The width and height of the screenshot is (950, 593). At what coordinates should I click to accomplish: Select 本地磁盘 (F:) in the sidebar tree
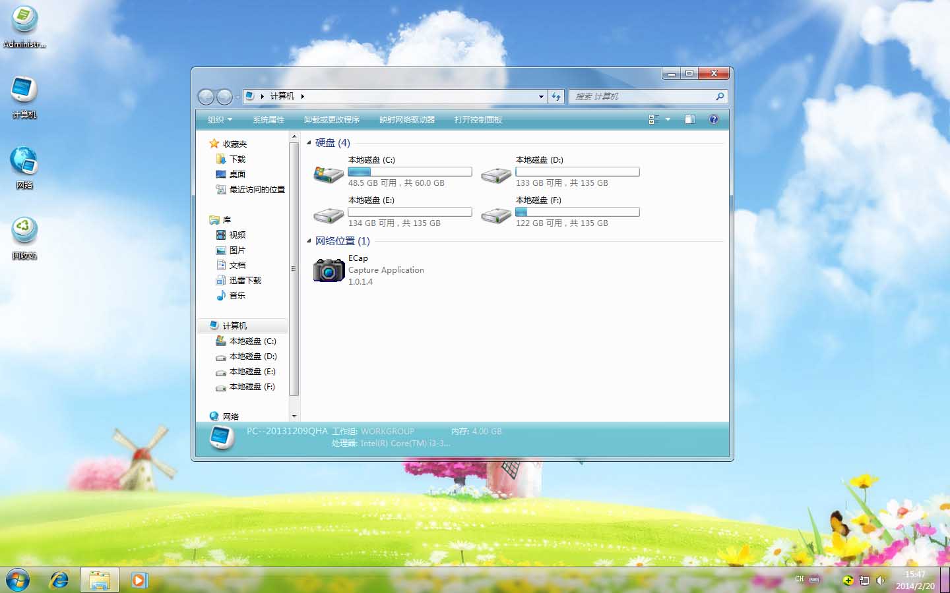tap(253, 386)
